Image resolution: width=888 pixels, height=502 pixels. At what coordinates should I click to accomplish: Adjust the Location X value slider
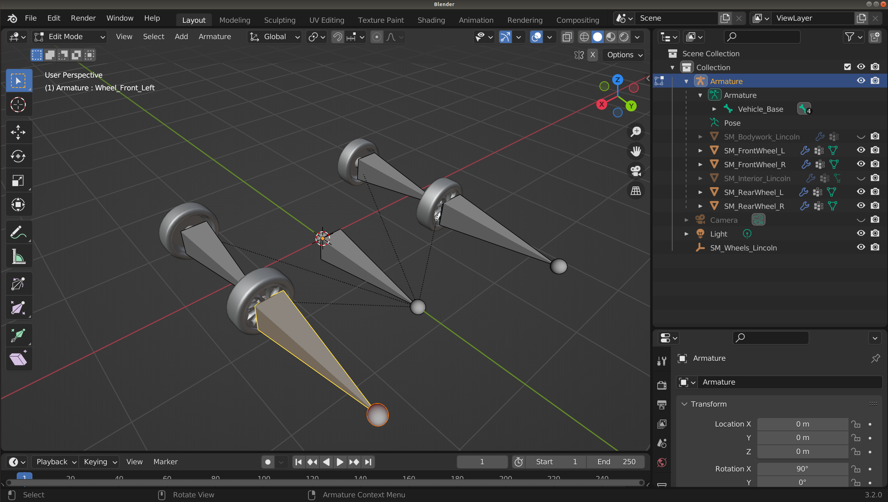802,424
